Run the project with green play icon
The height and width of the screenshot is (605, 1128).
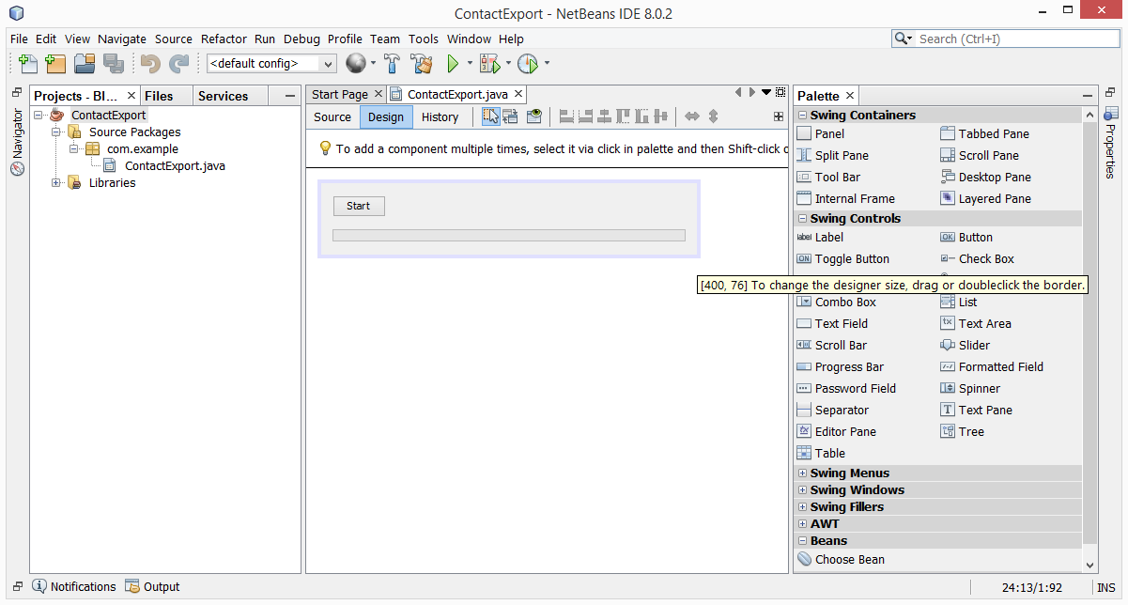(x=453, y=64)
